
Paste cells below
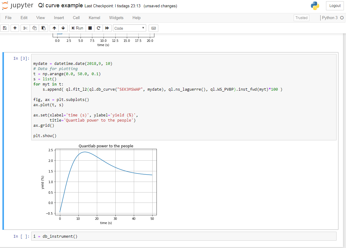point(44,28)
